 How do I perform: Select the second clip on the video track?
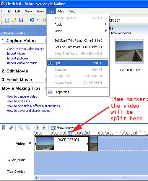pyautogui.click(x=94, y=144)
